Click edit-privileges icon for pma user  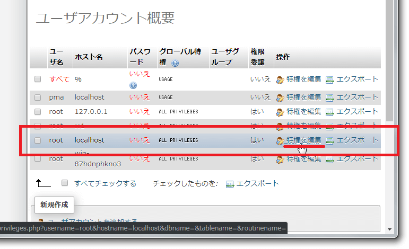[x=280, y=97]
